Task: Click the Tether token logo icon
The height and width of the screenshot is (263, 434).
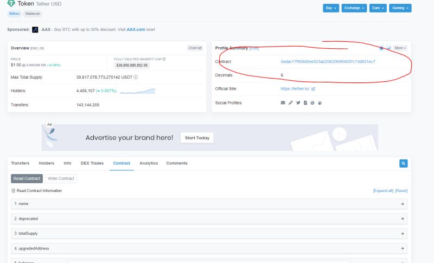Action: [11, 3]
